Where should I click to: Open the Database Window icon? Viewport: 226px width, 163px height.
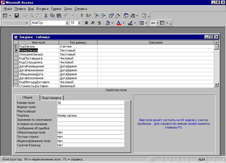point(126,16)
